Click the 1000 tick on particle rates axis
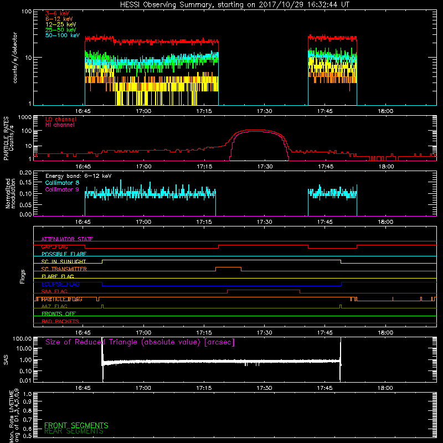Viewport: 443px width, 443px height. pos(25,117)
